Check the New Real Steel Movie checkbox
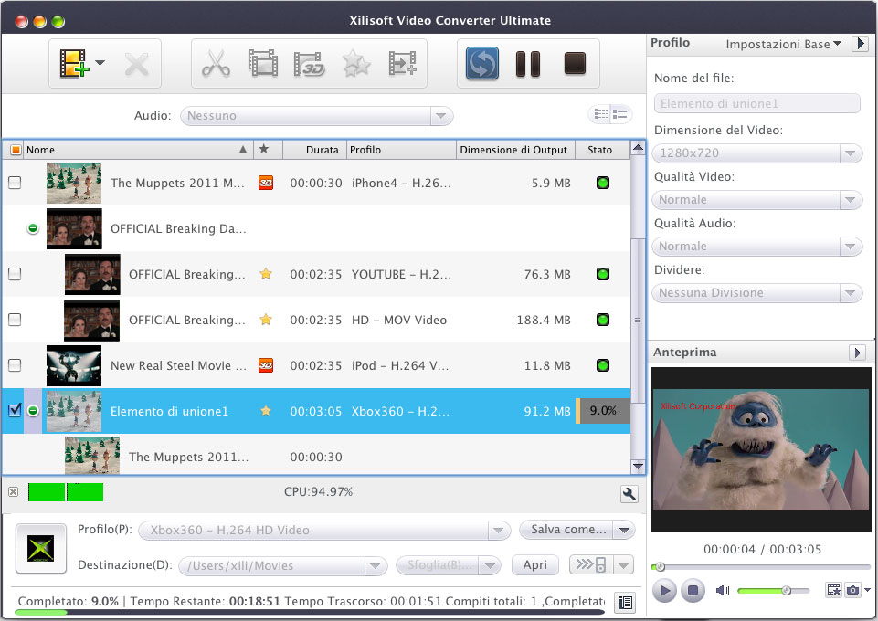The height and width of the screenshot is (621, 878). 16,365
